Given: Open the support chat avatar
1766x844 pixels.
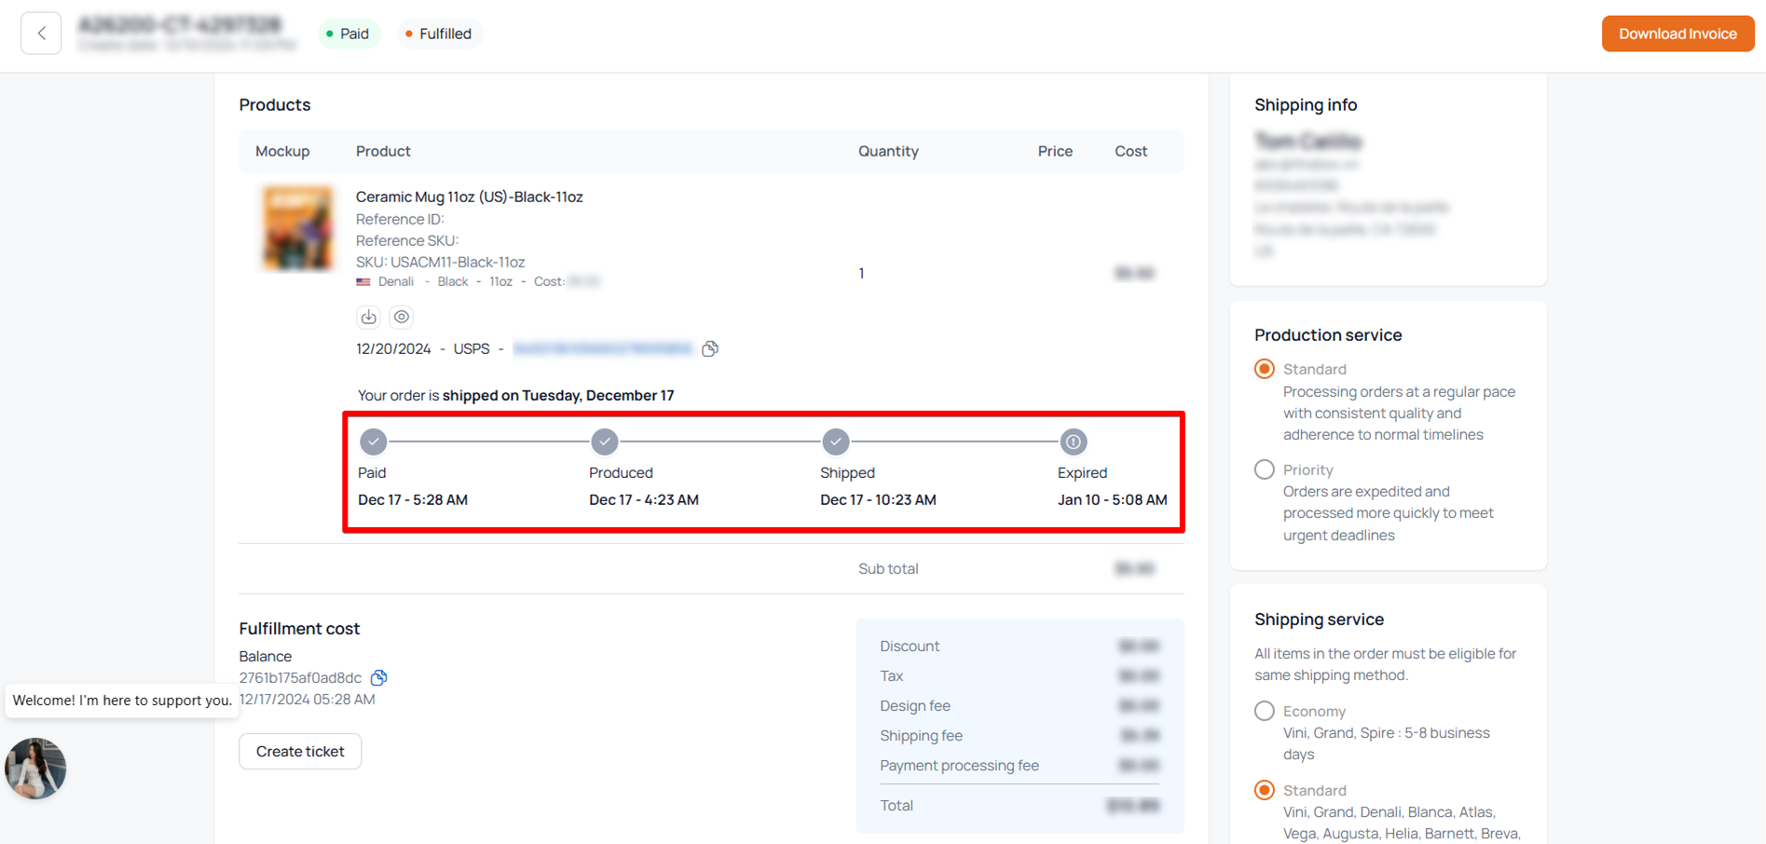Looking at the screenshot, I should [35, 769].
